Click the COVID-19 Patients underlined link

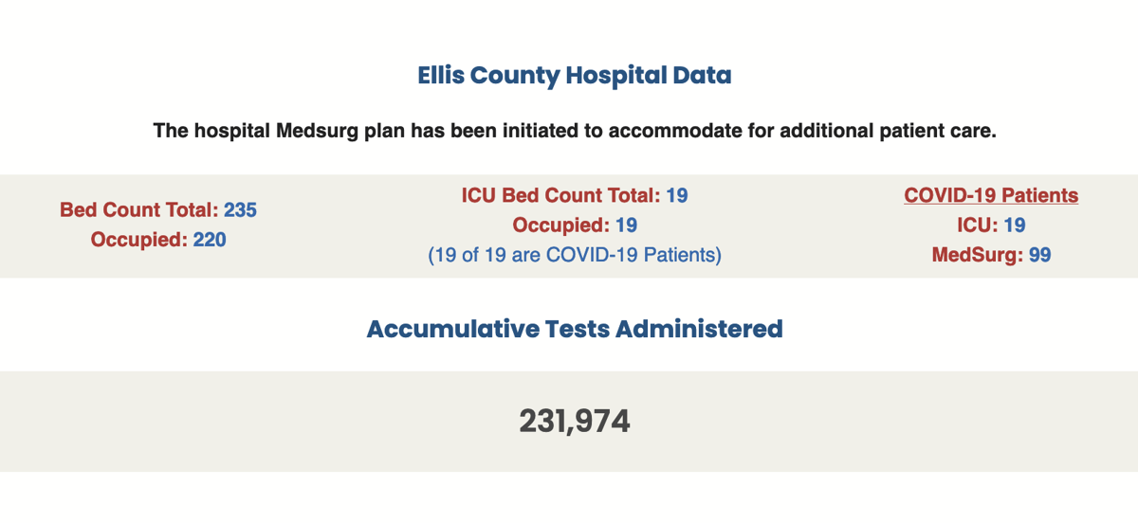991,195
